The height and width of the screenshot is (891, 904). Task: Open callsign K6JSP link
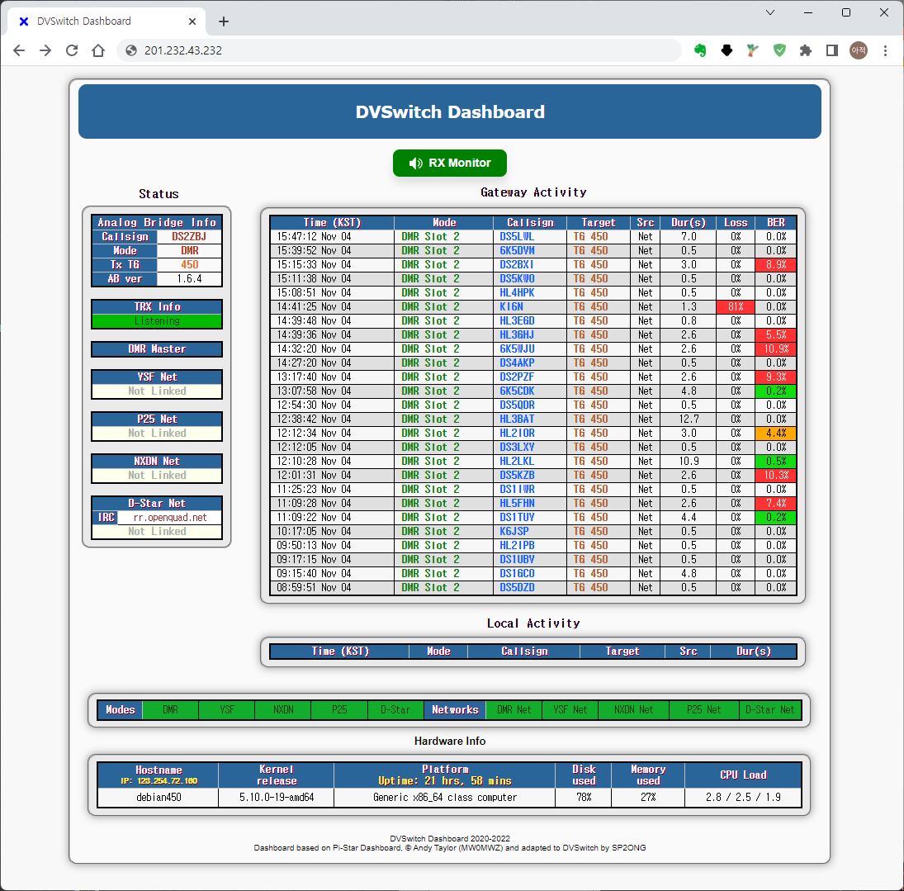click(x=514, y=531)
